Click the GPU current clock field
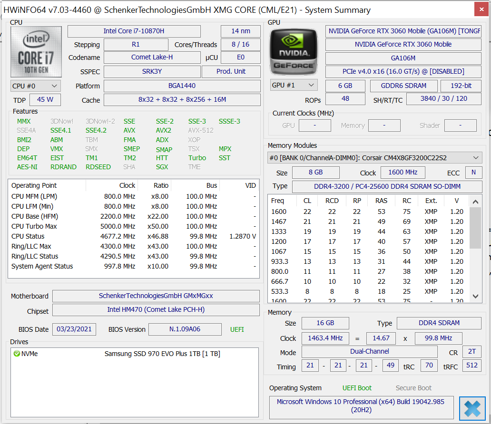 (314, 125)
